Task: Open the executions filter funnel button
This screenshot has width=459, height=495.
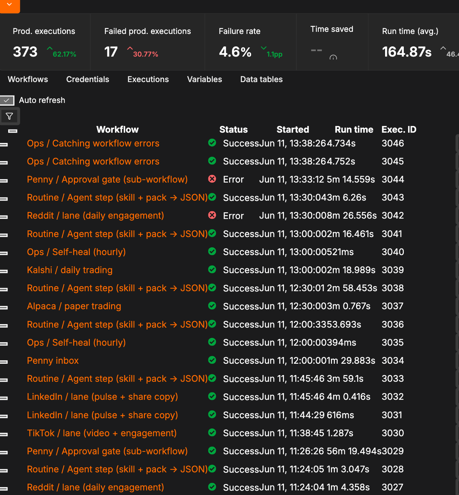Action: 9,116
